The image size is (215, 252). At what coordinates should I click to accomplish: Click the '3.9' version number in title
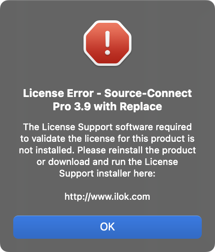82,107
